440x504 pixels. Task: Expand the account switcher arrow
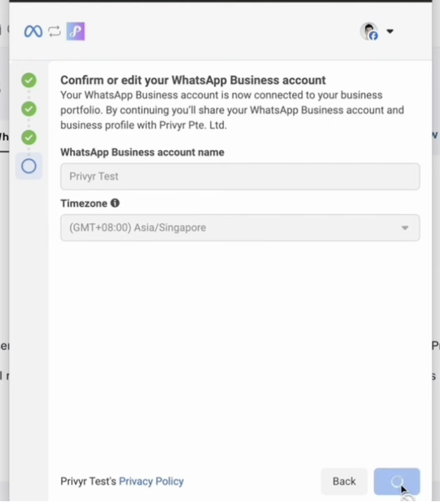(390, 31)
